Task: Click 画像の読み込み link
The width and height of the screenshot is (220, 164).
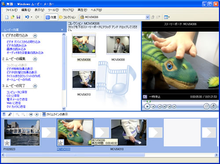Action: coord(16,49)
